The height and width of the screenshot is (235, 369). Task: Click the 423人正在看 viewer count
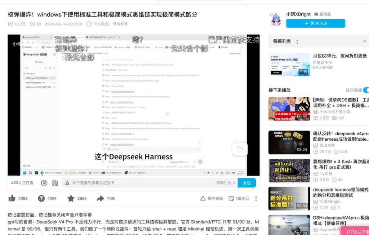(x=22, y=183)
